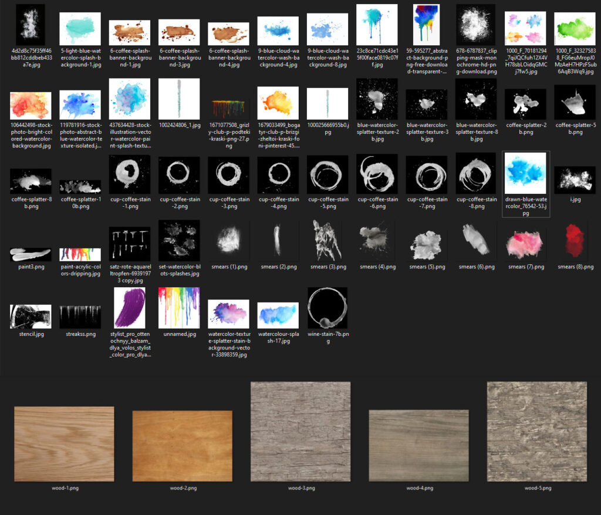Screen dimensions: 601x515
Task: Click the unnamed.jpg rainbow drip thumbnail
Action: (179, 308)
